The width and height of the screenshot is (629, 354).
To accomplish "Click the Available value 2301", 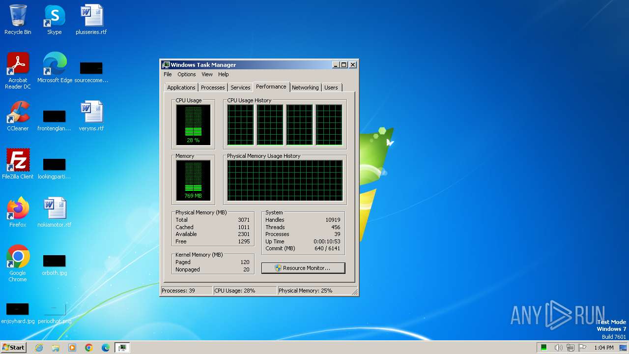I will tap(244, 234).
